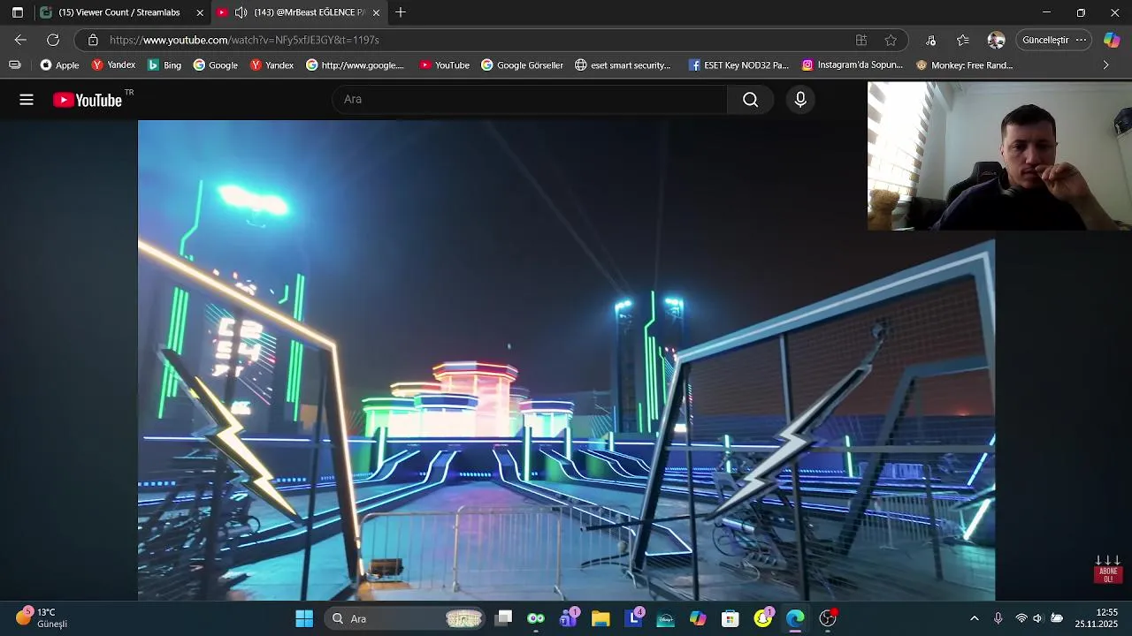Close the Viewer Count / Streamlabs tab
Viewport: 1132px width, 636px height.
pyautogui.click(x=200, y=12)
